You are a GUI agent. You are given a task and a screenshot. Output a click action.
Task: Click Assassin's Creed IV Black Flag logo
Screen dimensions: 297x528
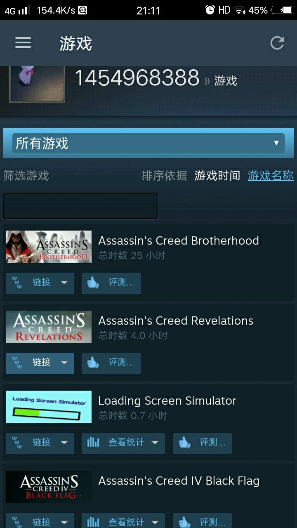[x=49, y=487]
